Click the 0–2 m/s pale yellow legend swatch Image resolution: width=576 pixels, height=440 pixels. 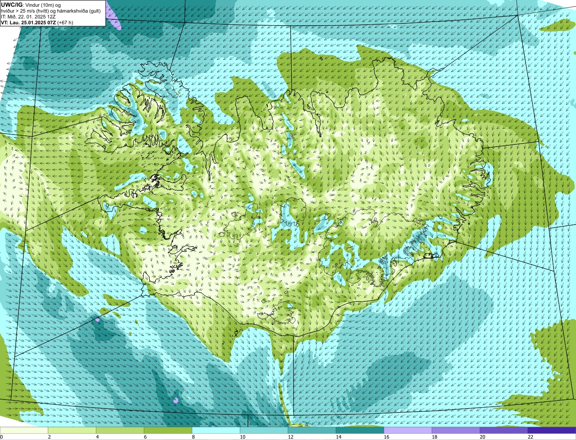(x=24, y=431)
